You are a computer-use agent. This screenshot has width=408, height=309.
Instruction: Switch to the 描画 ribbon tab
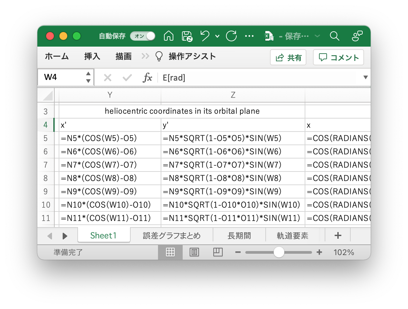124,57
